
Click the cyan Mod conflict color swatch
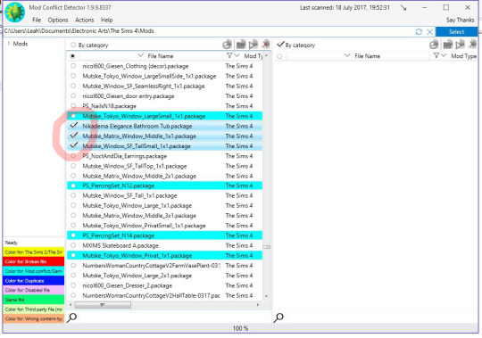34,271
